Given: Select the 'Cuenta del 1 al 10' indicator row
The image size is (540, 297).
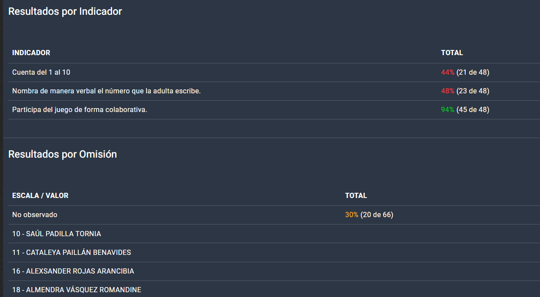Looking at the screenshot, I should pyautogui.click(x=41, y=72).
